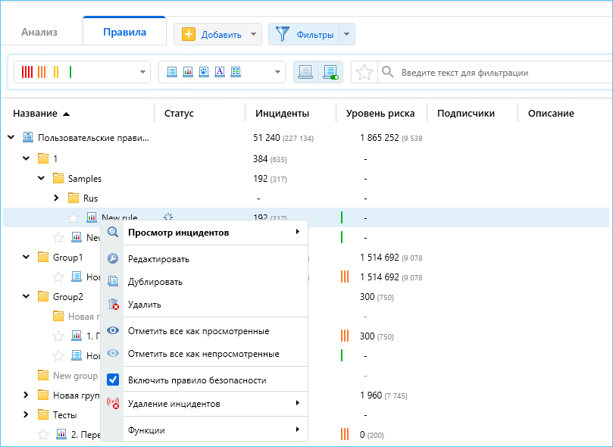Collapse the Group1 folder

pyautogui.click(x=27, y=257)
